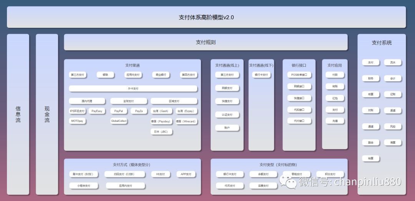This screenshot has width=415, height=201.
Task: Select the PayEasy box
Action: [97, 111]
